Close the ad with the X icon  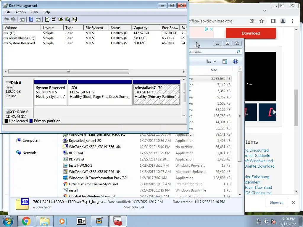click(x=211, y=29)
